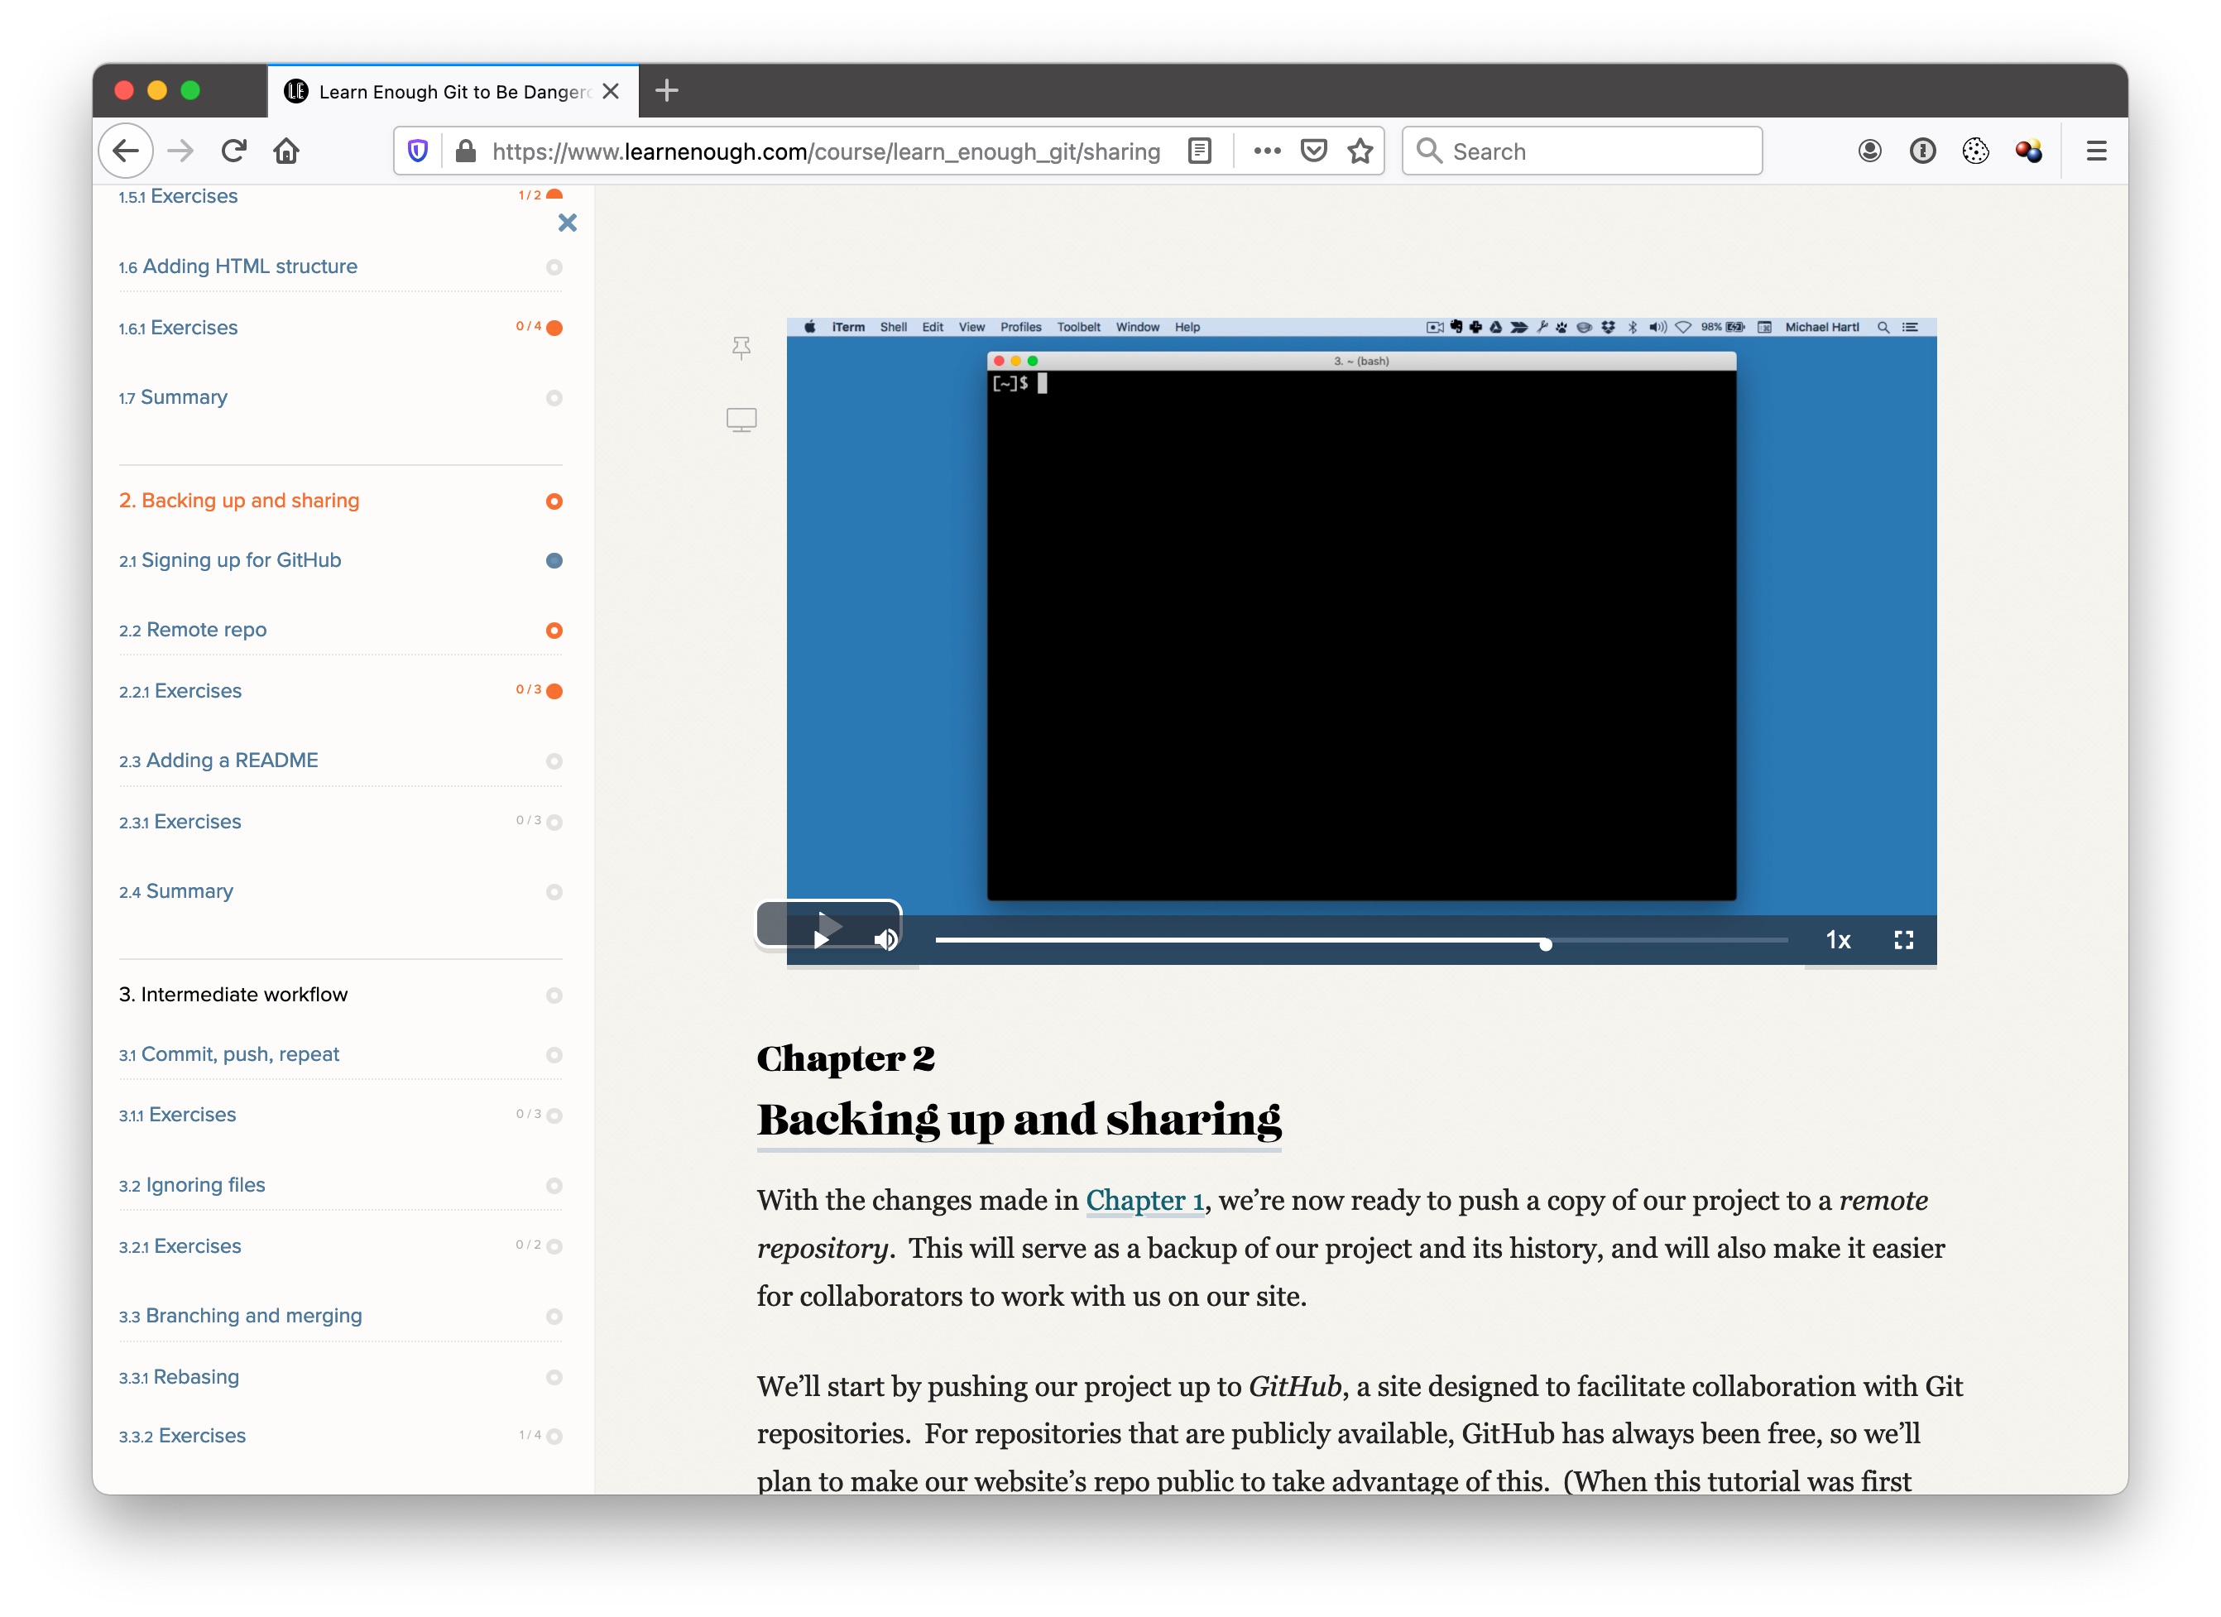
Task: Toggle completion circle for 1.7 Summary
Action: pos(554,398)
